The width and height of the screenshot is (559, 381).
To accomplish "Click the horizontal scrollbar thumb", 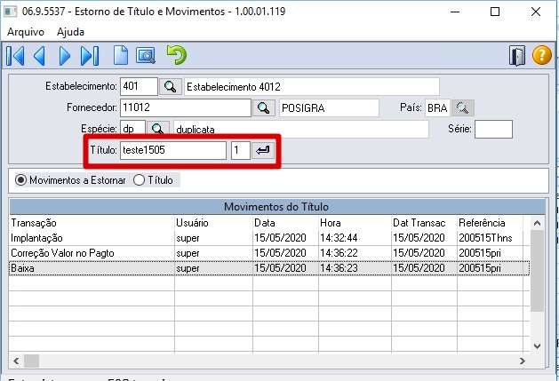I will pyautogui.click(x=31, y=361).
